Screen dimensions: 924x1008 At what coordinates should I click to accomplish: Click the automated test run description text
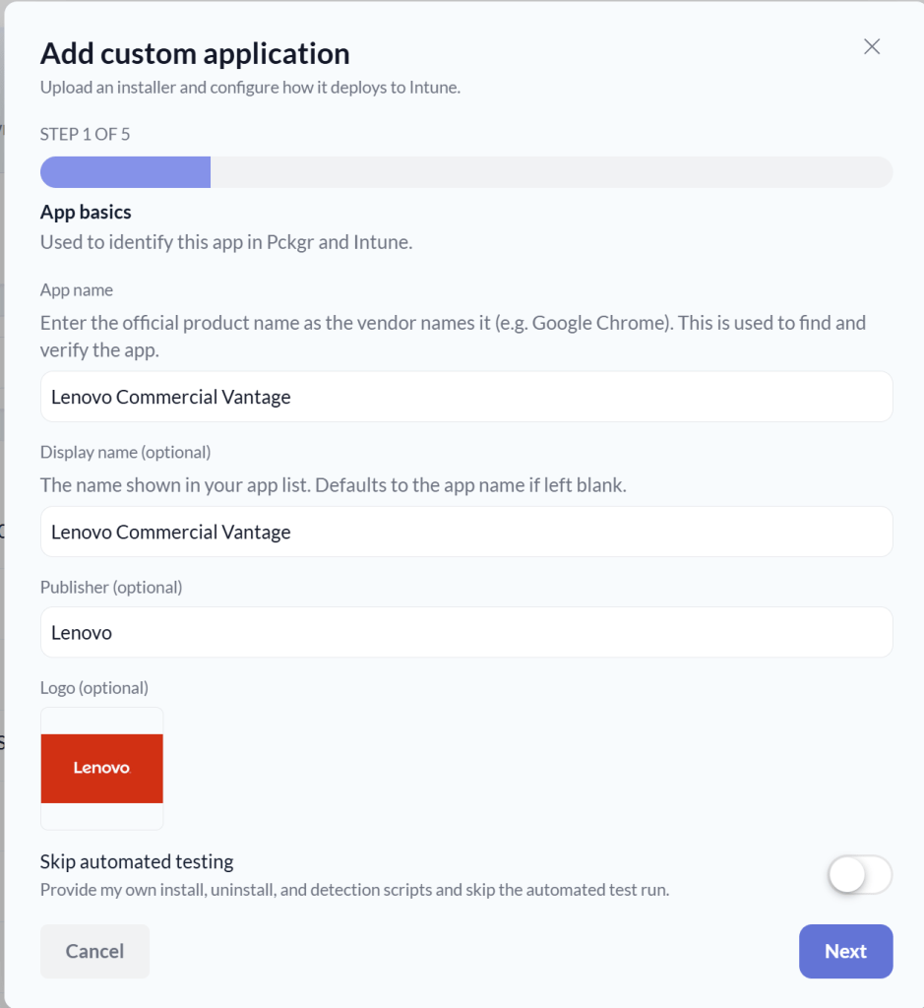point(354,890)
